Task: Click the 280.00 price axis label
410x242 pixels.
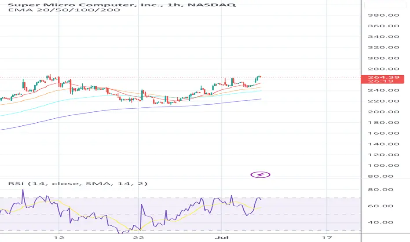Action: click(x=383, y=69)
